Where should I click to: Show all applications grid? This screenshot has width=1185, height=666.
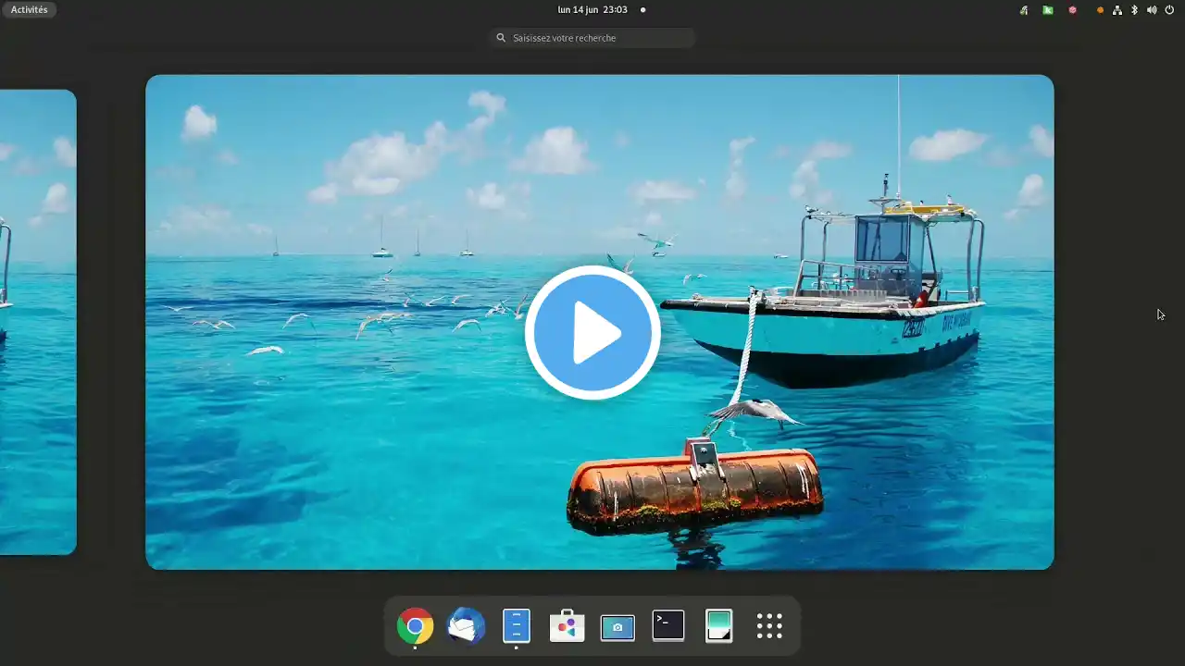coord(769,626)
